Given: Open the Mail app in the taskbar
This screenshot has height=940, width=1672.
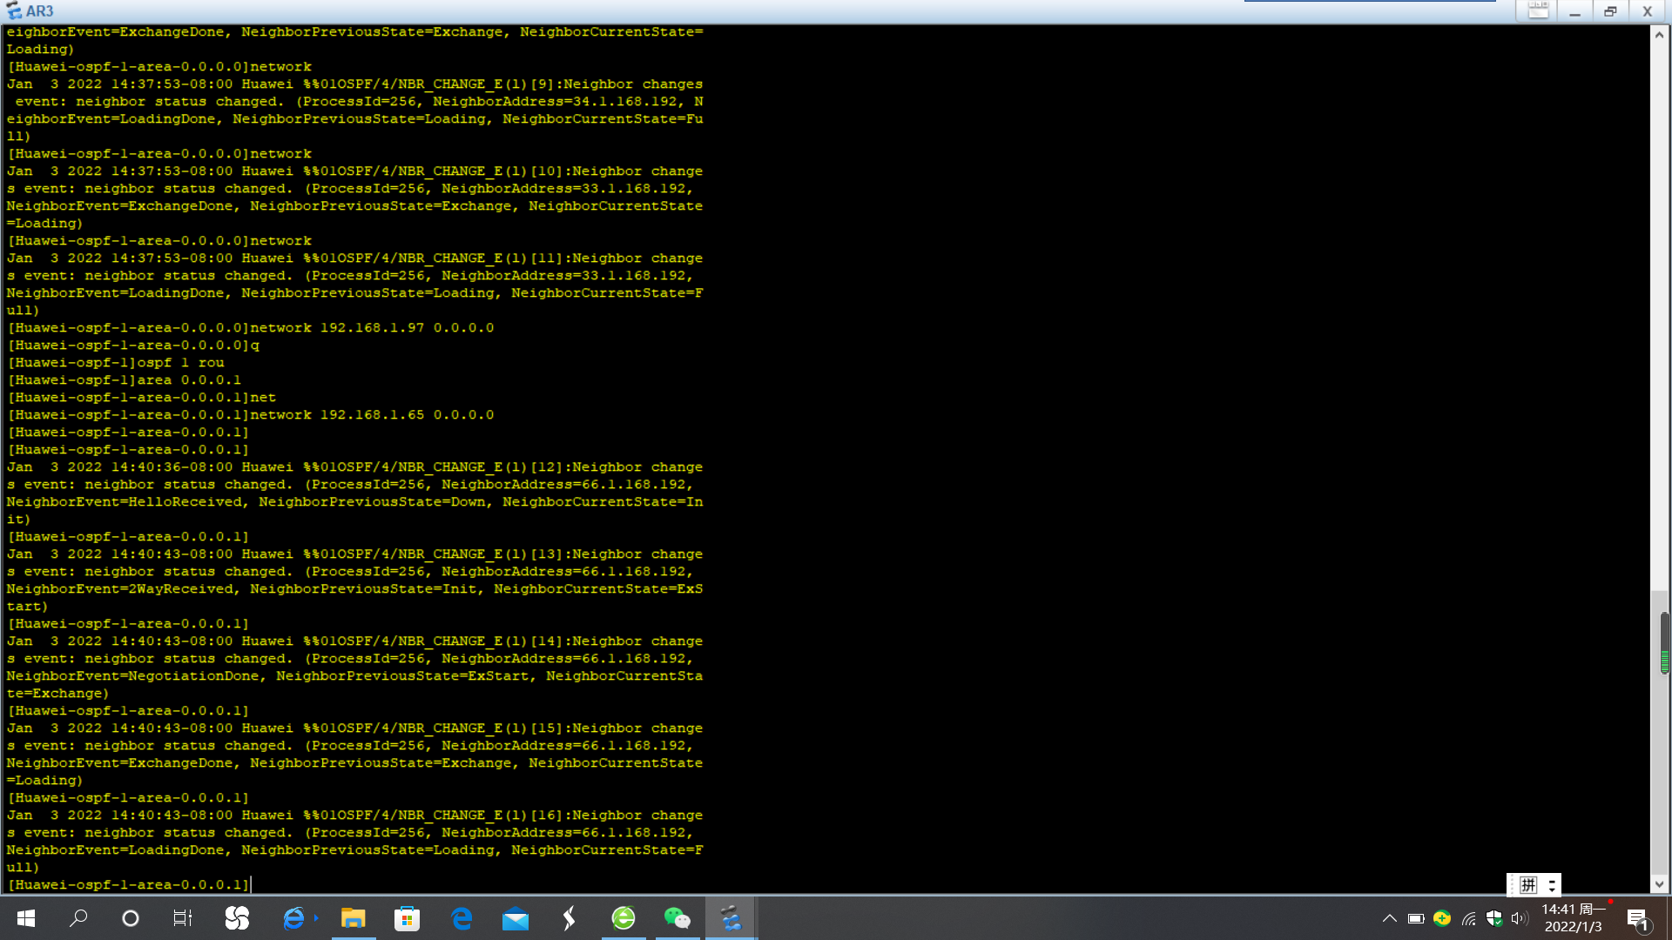Looking at the screenshot, I should [x=515, y=918].
